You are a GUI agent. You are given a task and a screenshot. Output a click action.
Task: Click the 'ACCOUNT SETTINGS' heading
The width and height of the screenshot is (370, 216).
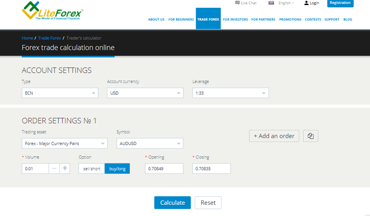tap(57, 70)
